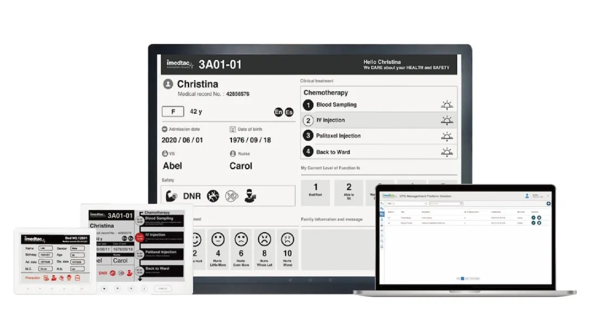Click the alarm bell icon for Palitaxel Injection
Image resolution: width=592 pixels, height=324 pixels.
[446, 136]
